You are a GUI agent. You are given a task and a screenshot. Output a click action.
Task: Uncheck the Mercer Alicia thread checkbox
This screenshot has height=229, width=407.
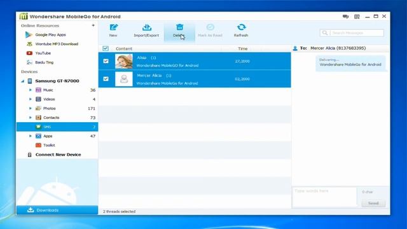(106, 79)
